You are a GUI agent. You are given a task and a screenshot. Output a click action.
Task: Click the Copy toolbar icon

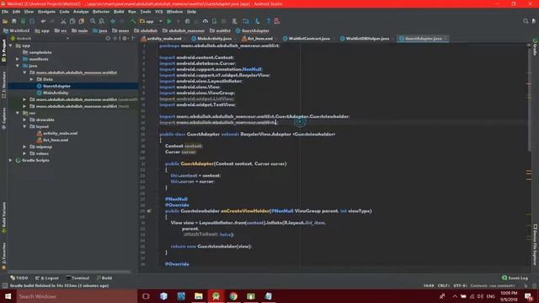pos(72,21)
